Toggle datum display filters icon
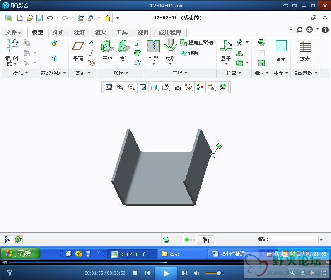The width and height of the screenshot is (331, 280). pyautogui.click(x=188, y=87)
